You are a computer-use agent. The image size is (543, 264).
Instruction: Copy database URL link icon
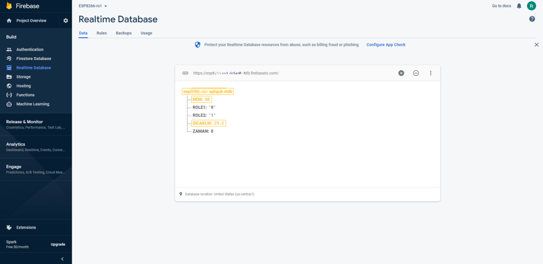[x=185, y=73]
